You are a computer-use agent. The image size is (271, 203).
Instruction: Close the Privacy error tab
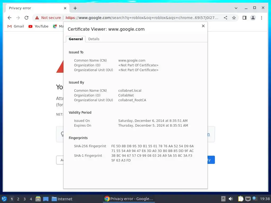pyautogui.click(x=65, y=8)
